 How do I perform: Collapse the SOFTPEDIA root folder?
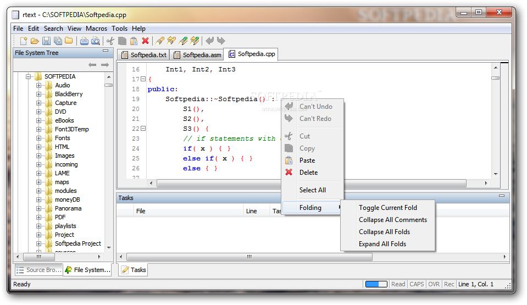28,76
